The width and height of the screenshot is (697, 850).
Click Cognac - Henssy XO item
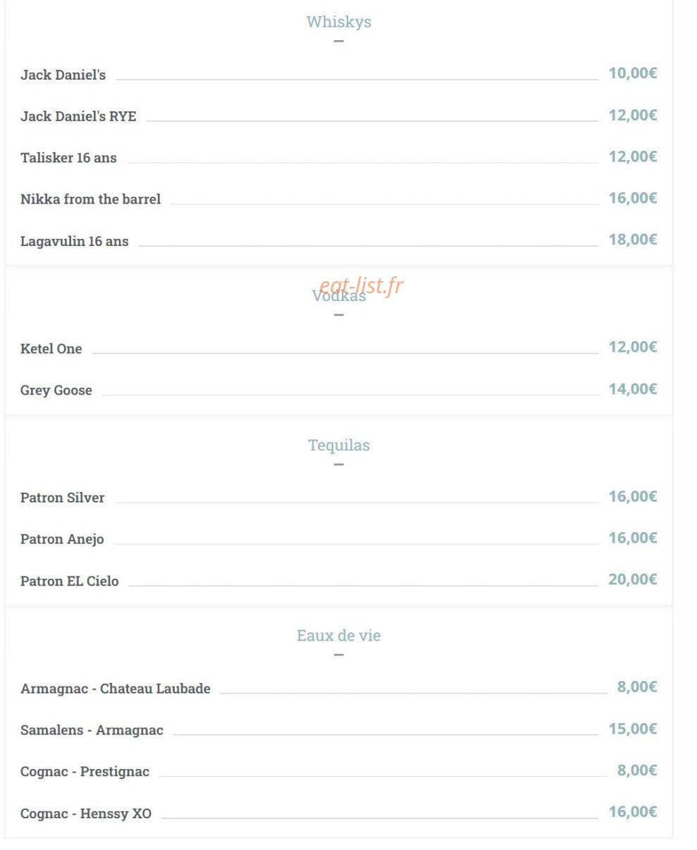pyautogui.click(x=86, y=813)
